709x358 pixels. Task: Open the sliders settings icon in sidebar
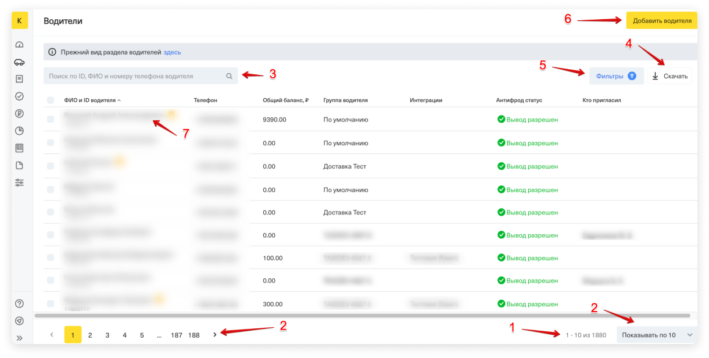pyautogui.click(x=20, y=182)
